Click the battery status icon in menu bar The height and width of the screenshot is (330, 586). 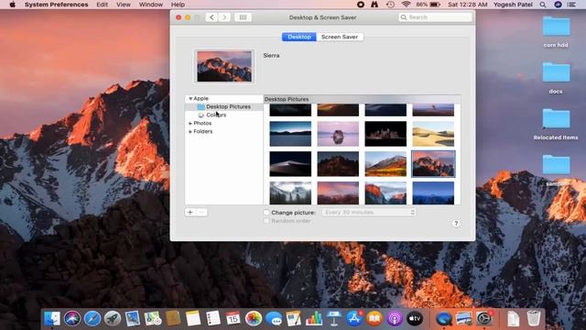pyautogui.click(x=435, y=5)
